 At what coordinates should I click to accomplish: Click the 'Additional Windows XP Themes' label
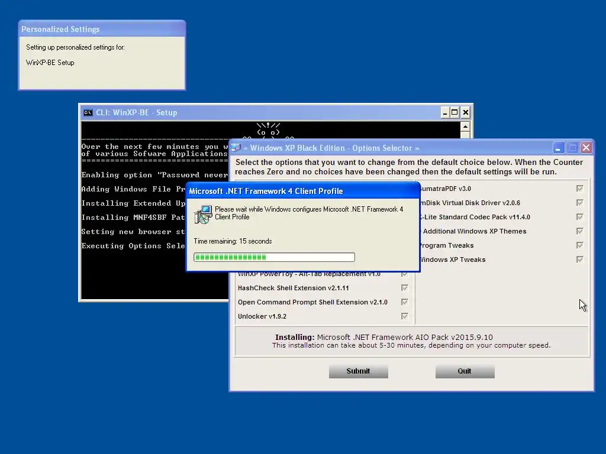474,231
